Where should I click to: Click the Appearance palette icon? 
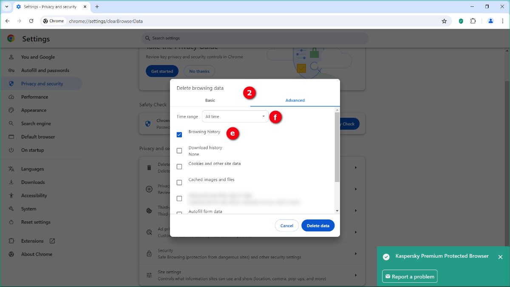pos(11,110)
